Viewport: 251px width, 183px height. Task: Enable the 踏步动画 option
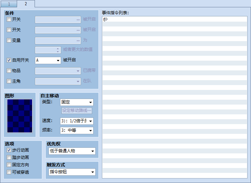coord(9,158)
